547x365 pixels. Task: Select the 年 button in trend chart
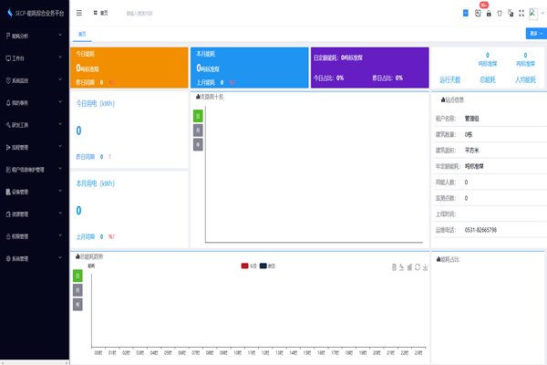point(77,304)
